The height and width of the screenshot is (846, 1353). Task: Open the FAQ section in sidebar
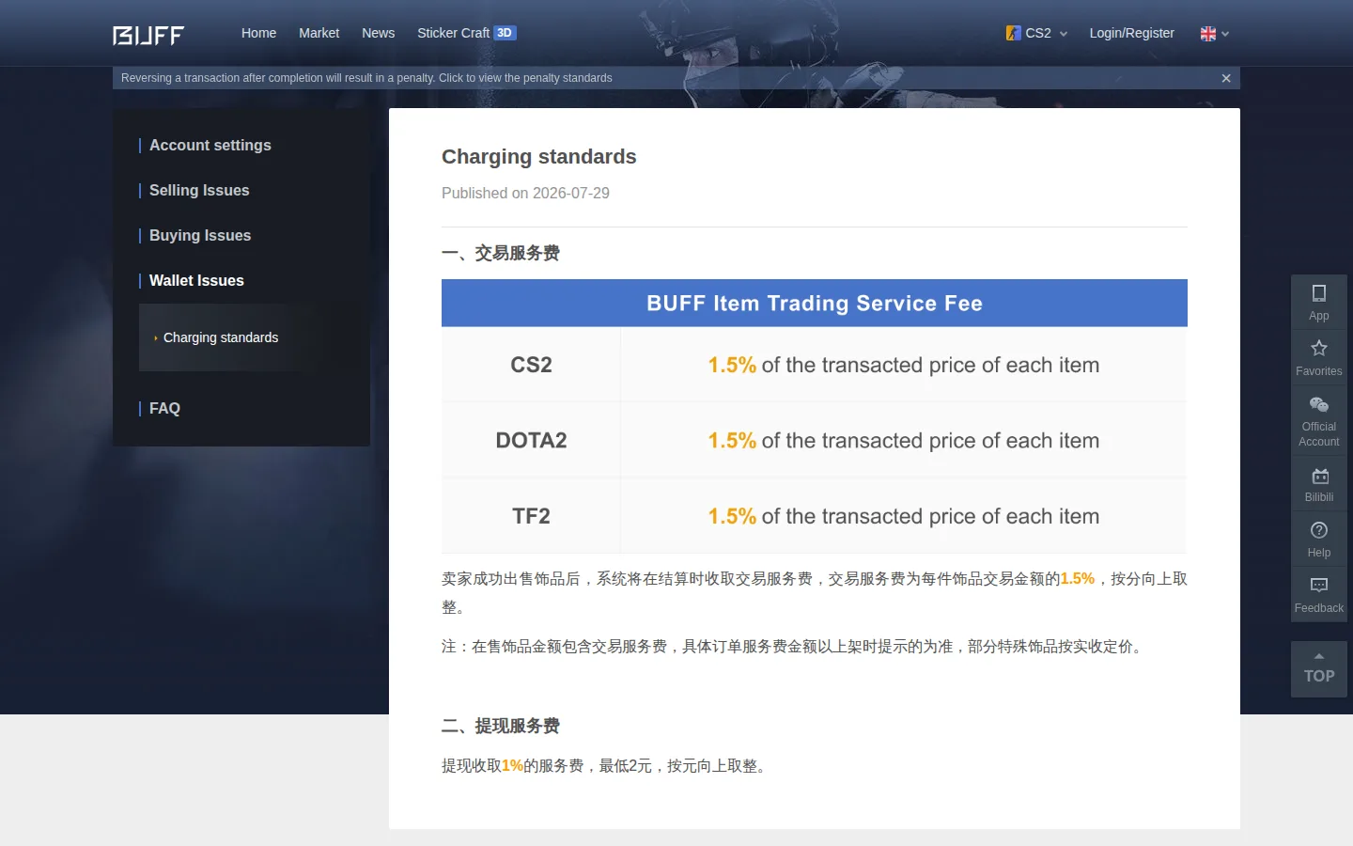[164, 408]
